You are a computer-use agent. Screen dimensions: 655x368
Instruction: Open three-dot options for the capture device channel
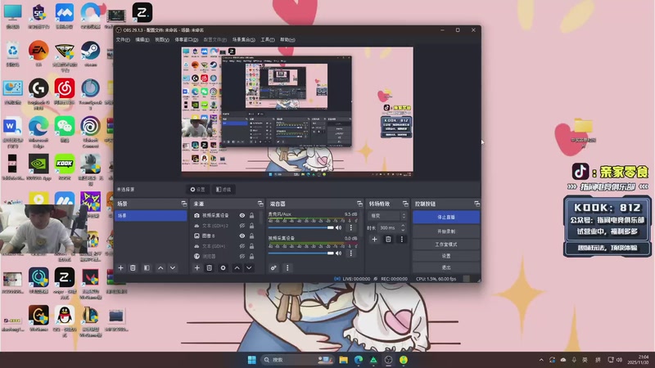tap(351, 253)
